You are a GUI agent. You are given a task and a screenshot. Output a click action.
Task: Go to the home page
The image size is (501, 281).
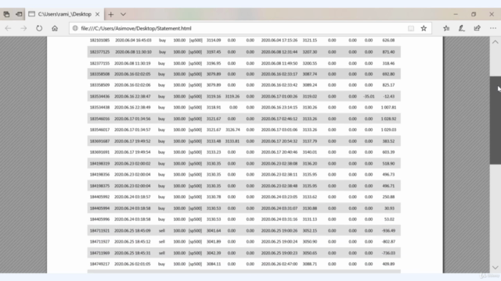55,28
